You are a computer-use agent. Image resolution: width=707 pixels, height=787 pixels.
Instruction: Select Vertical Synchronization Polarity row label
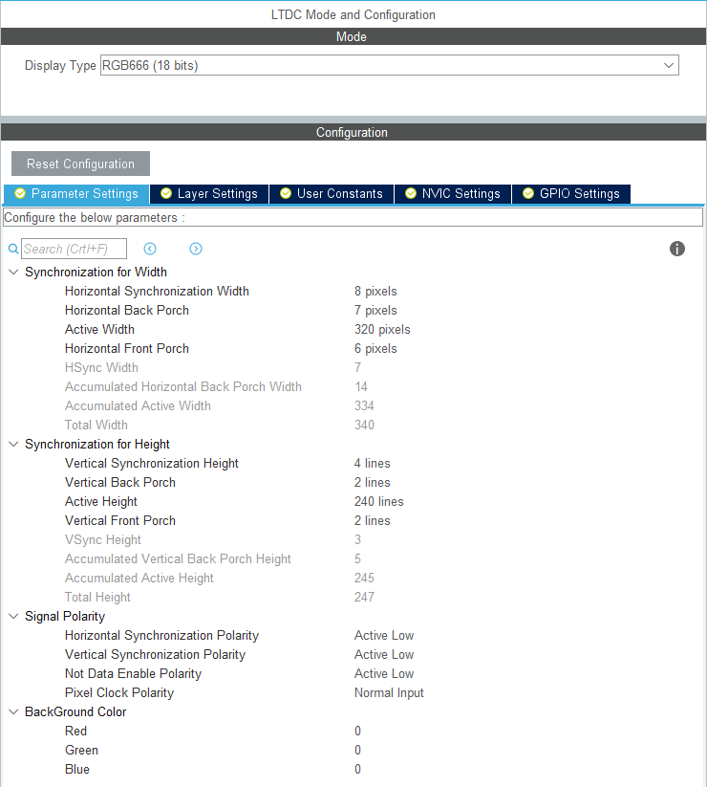[155, 654]
